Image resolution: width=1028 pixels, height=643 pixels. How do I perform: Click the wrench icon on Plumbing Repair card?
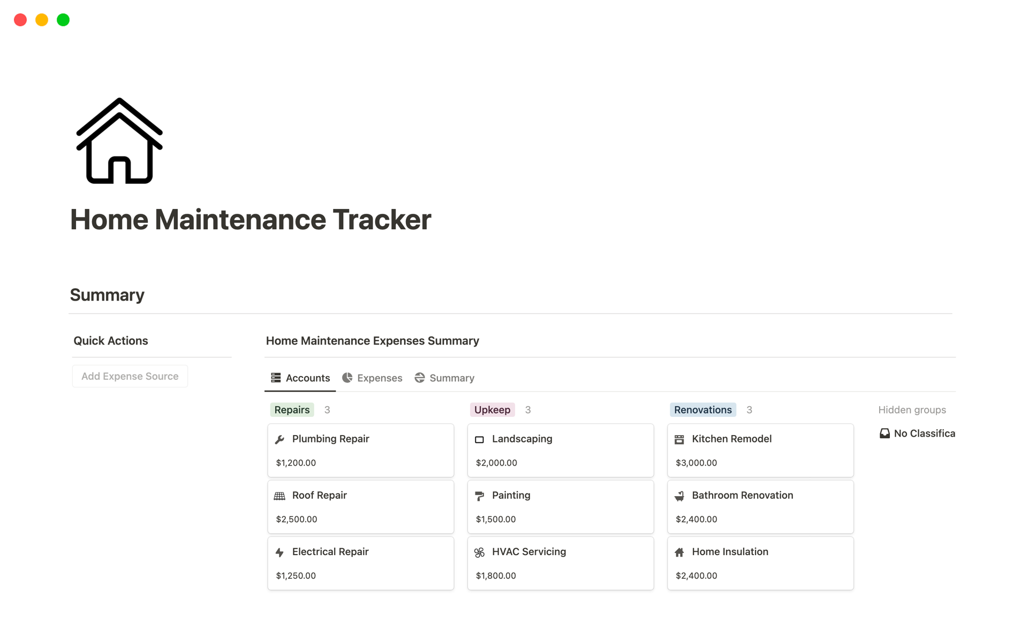point(280,438)
